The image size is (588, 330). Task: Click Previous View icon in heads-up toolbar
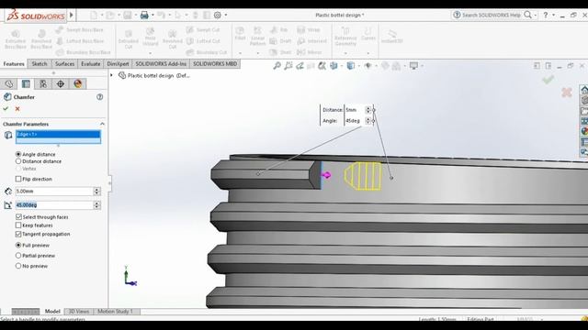300,66
